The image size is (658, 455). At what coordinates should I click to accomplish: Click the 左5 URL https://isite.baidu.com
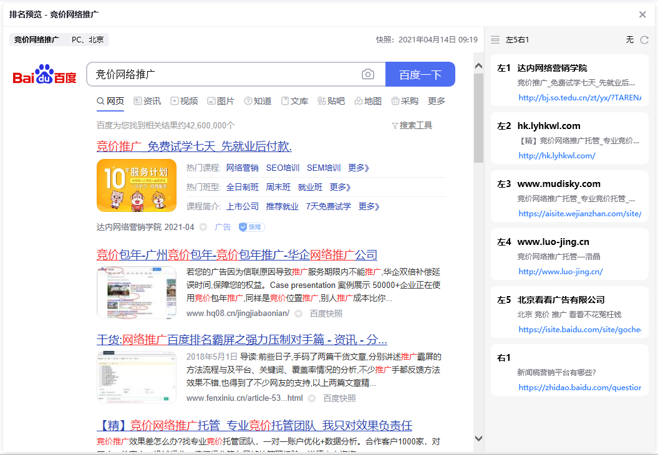tap(579, 330)
